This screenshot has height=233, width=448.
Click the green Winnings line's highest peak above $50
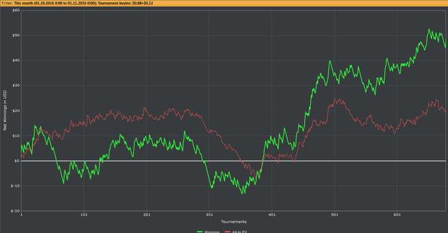429,29
